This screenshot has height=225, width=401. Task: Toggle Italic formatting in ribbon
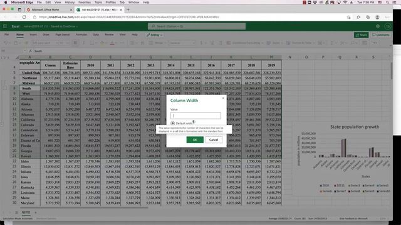click(x=83, y=43)
